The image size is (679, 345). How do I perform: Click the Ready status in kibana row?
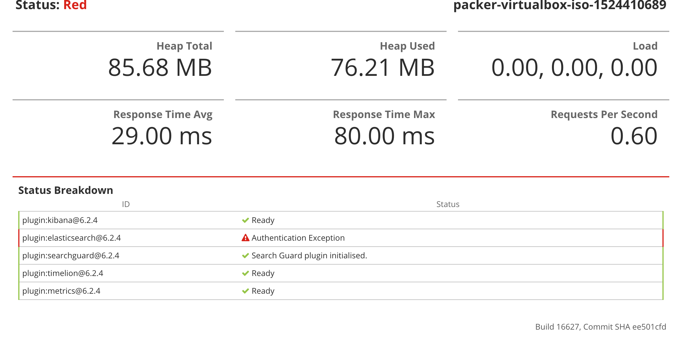(263, 220)
